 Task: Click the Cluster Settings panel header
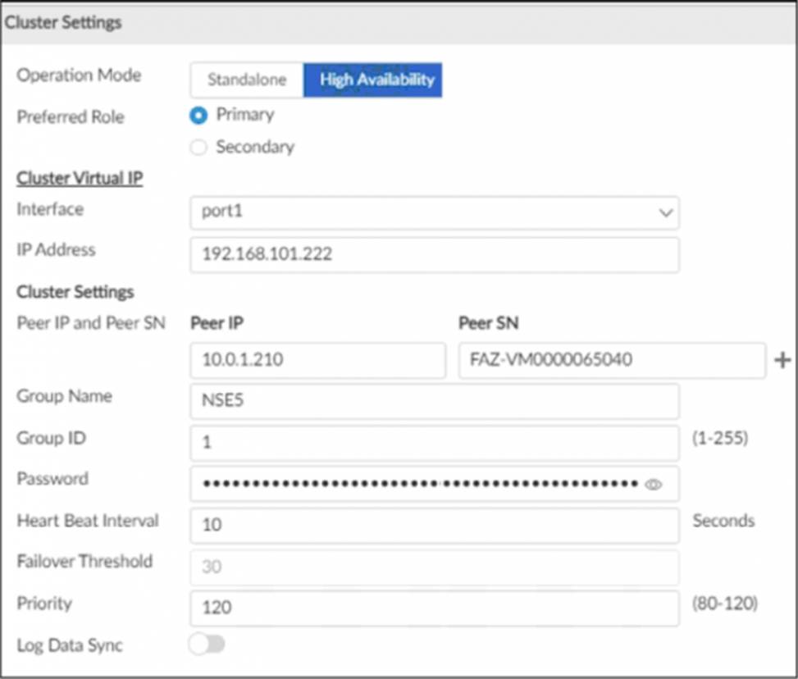coord(63,23)
